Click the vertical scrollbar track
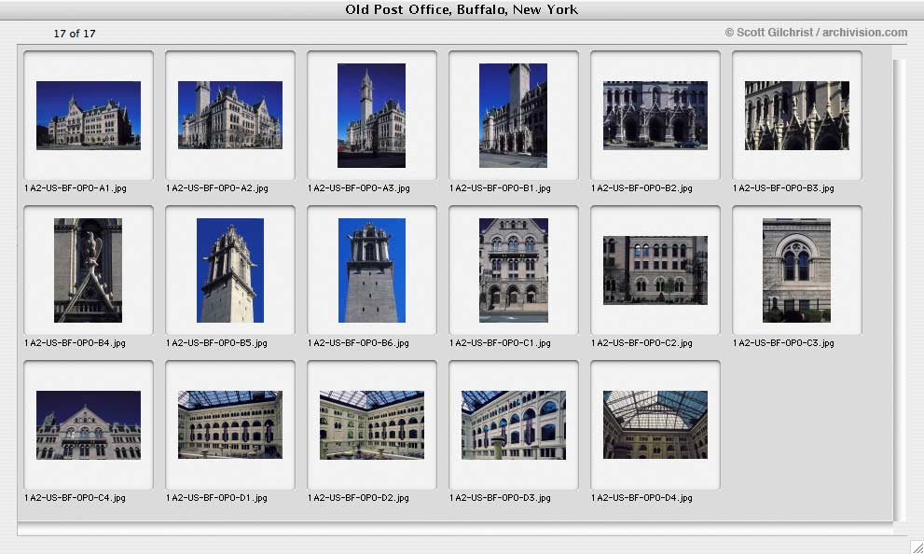 [x=900, y=290]
